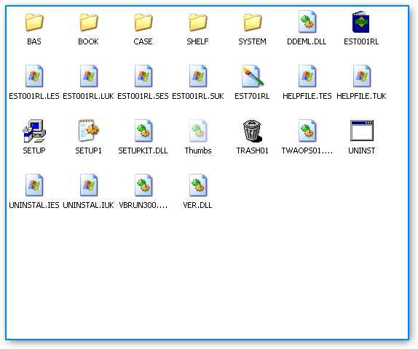Click the SETUPKIT.DLL file icon
Viewport: 418px width, 349px height.
[x=143, y=130]
